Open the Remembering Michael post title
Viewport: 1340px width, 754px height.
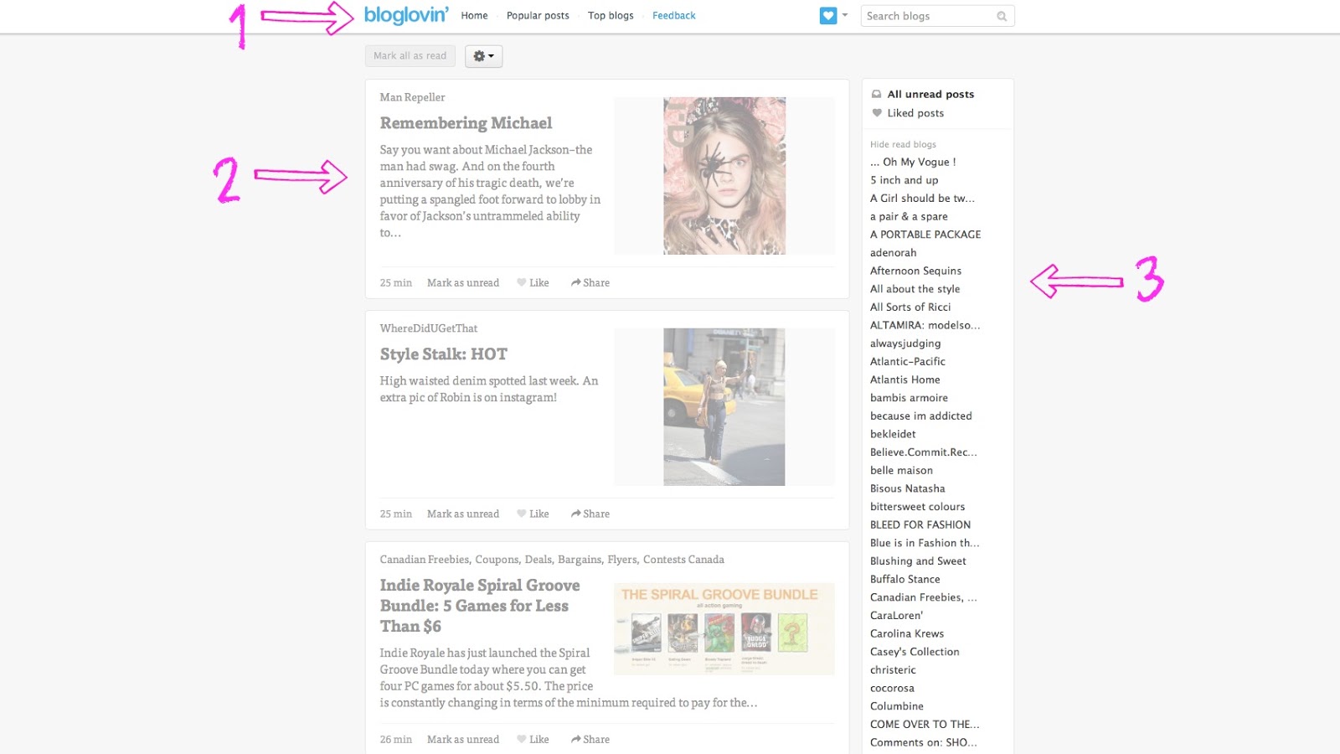[x=466, y=123]
